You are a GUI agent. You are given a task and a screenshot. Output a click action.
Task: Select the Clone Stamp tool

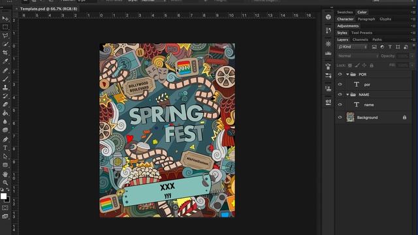pyautogui.click(x=5, y=87)
